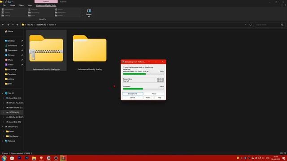Select the Network item in sidebar

coord(11,141)
